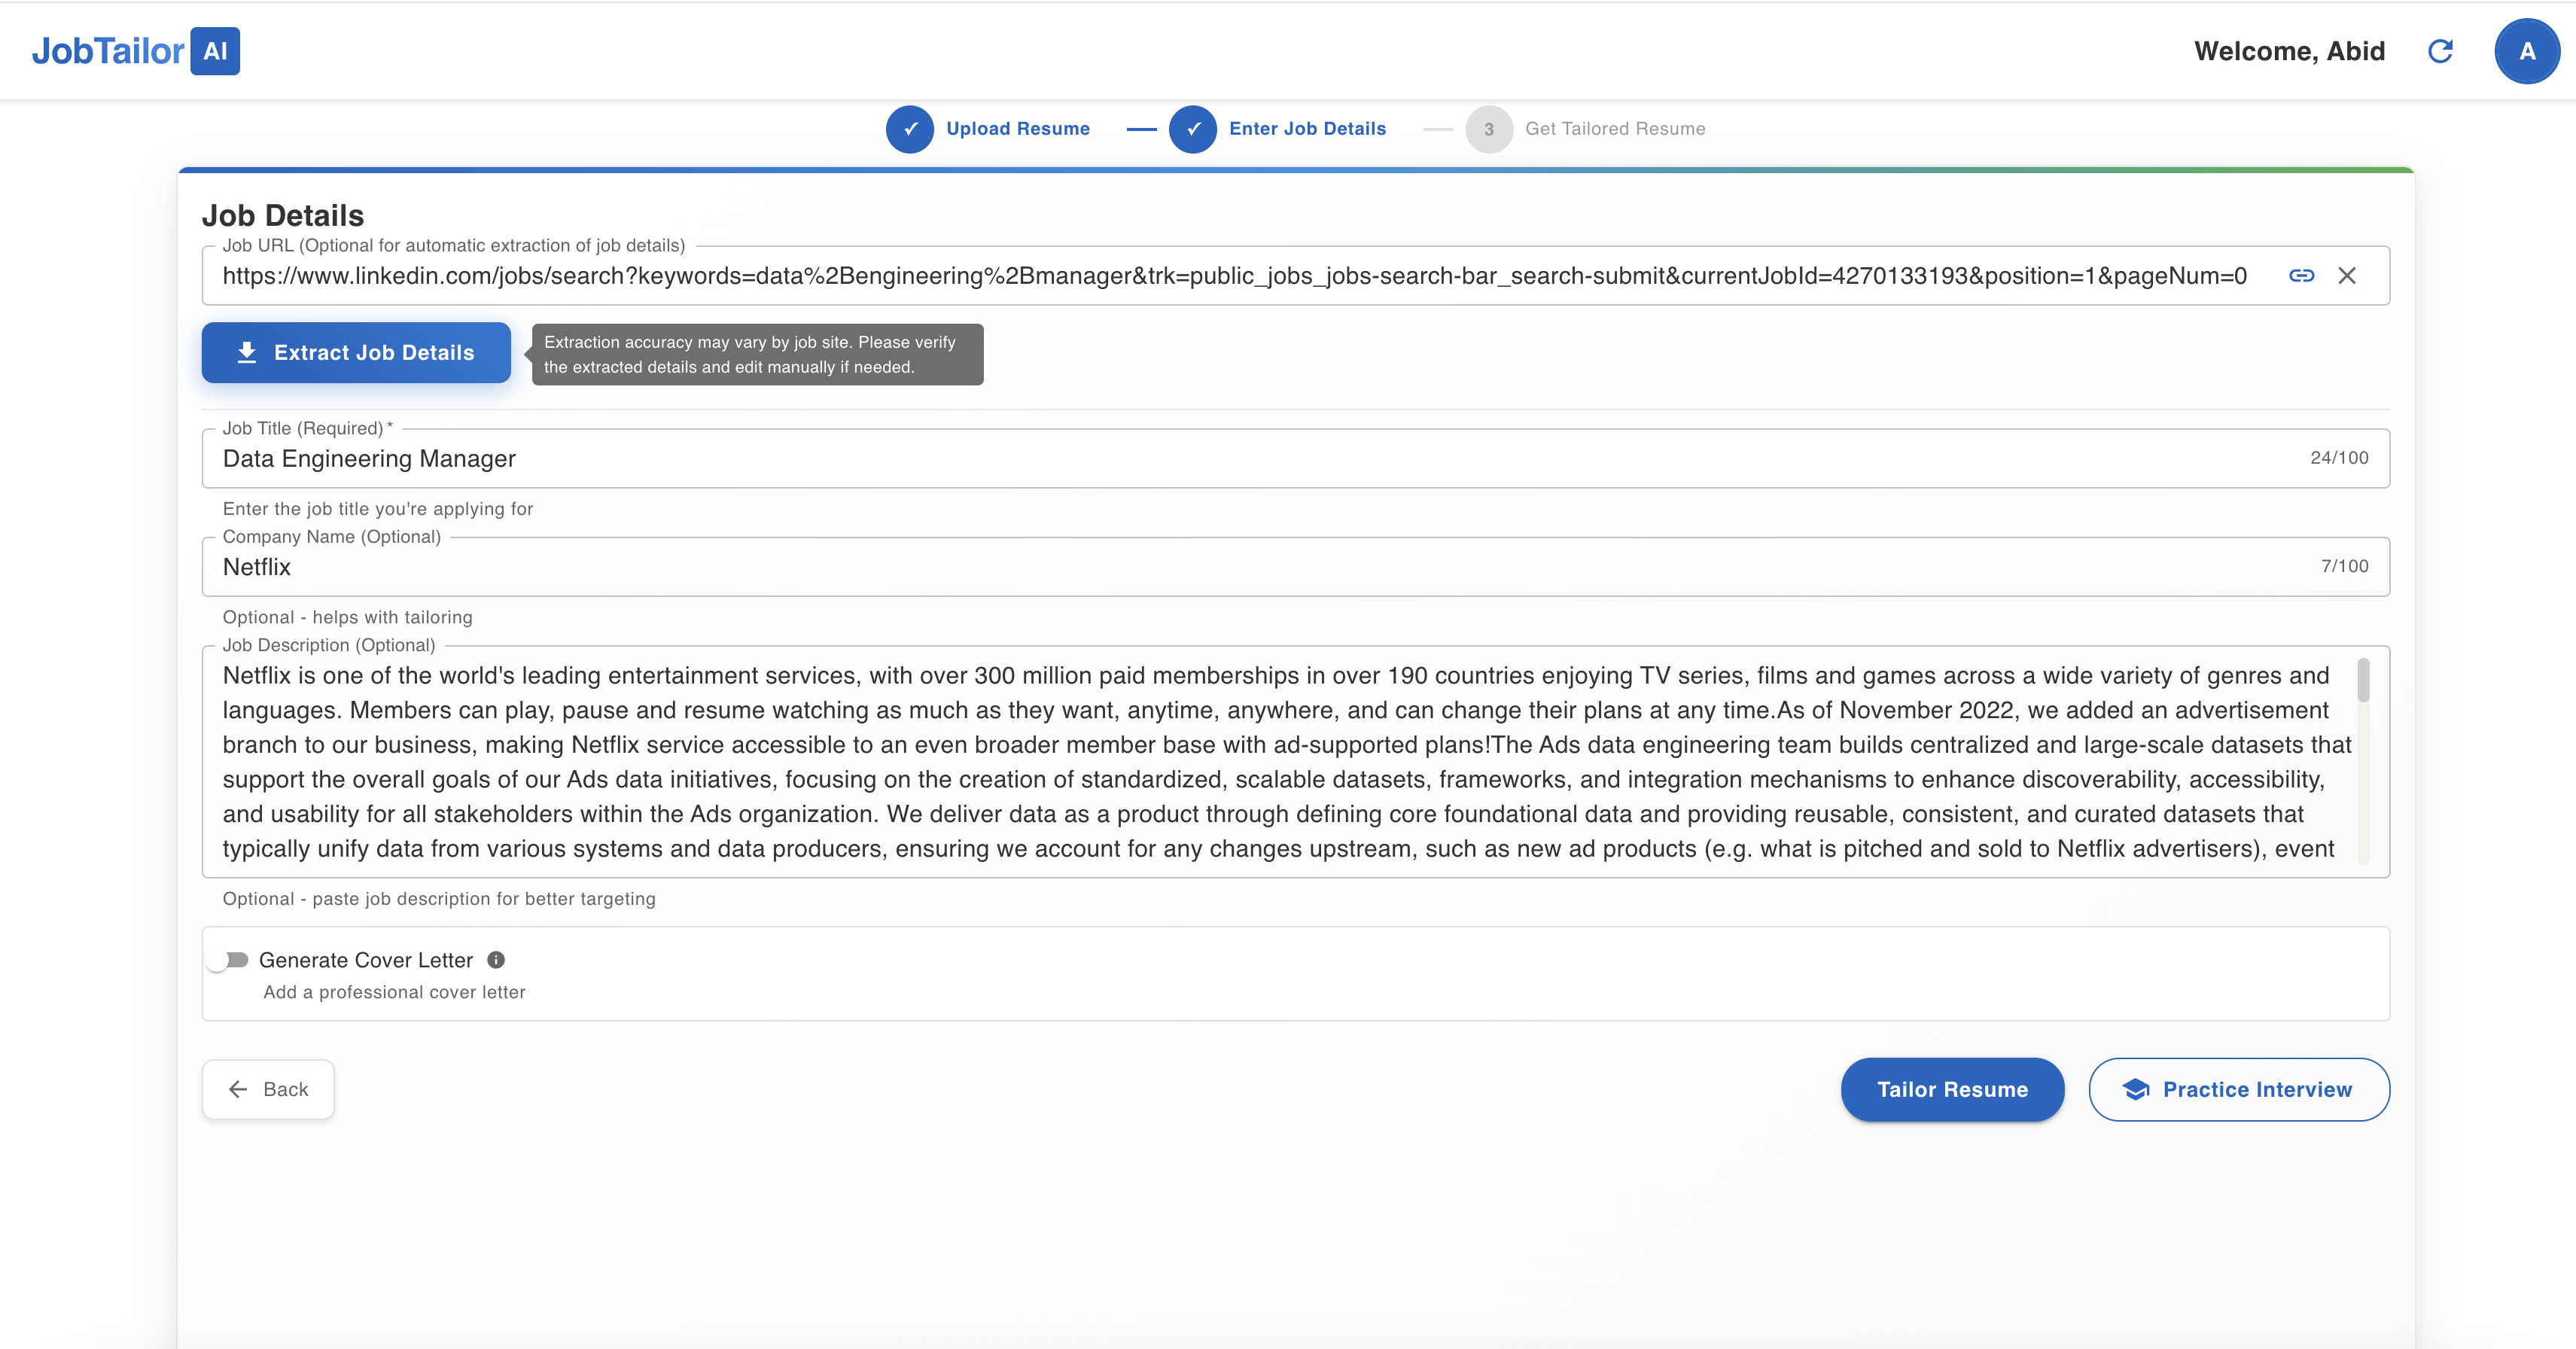The image size is (2576, 1349).
Task: Click the refresh icon near the welcome text
Action: [2440, 51]
